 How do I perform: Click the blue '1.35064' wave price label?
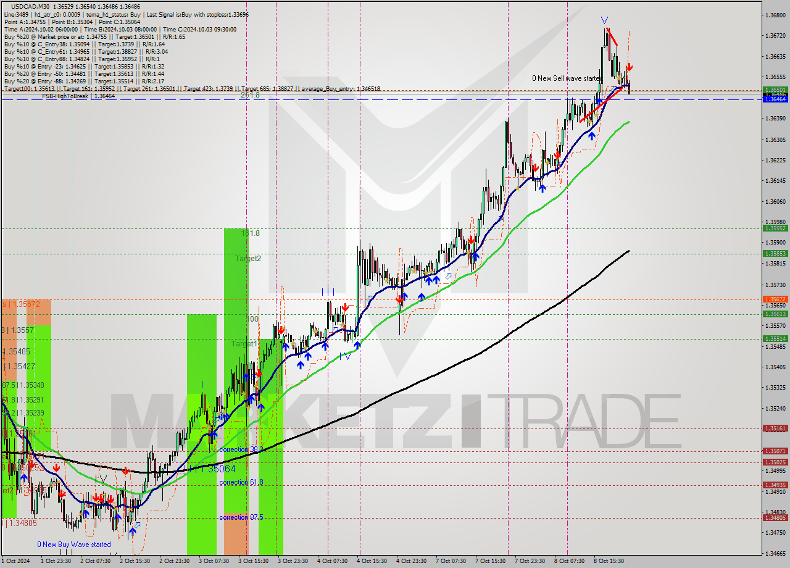tap(219, 469)
